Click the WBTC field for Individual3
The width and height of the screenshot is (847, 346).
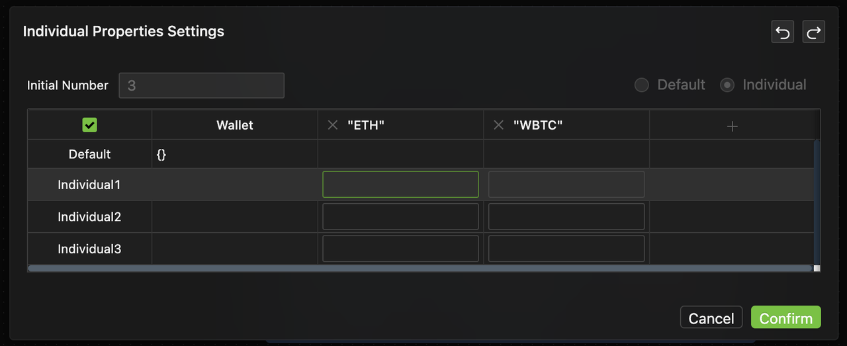[566, 249]
